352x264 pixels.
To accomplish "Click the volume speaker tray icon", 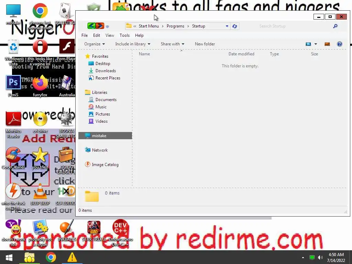I will coord(320,257).
